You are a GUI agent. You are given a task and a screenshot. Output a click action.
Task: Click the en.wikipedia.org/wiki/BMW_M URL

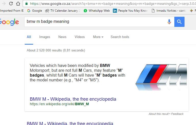59,104
